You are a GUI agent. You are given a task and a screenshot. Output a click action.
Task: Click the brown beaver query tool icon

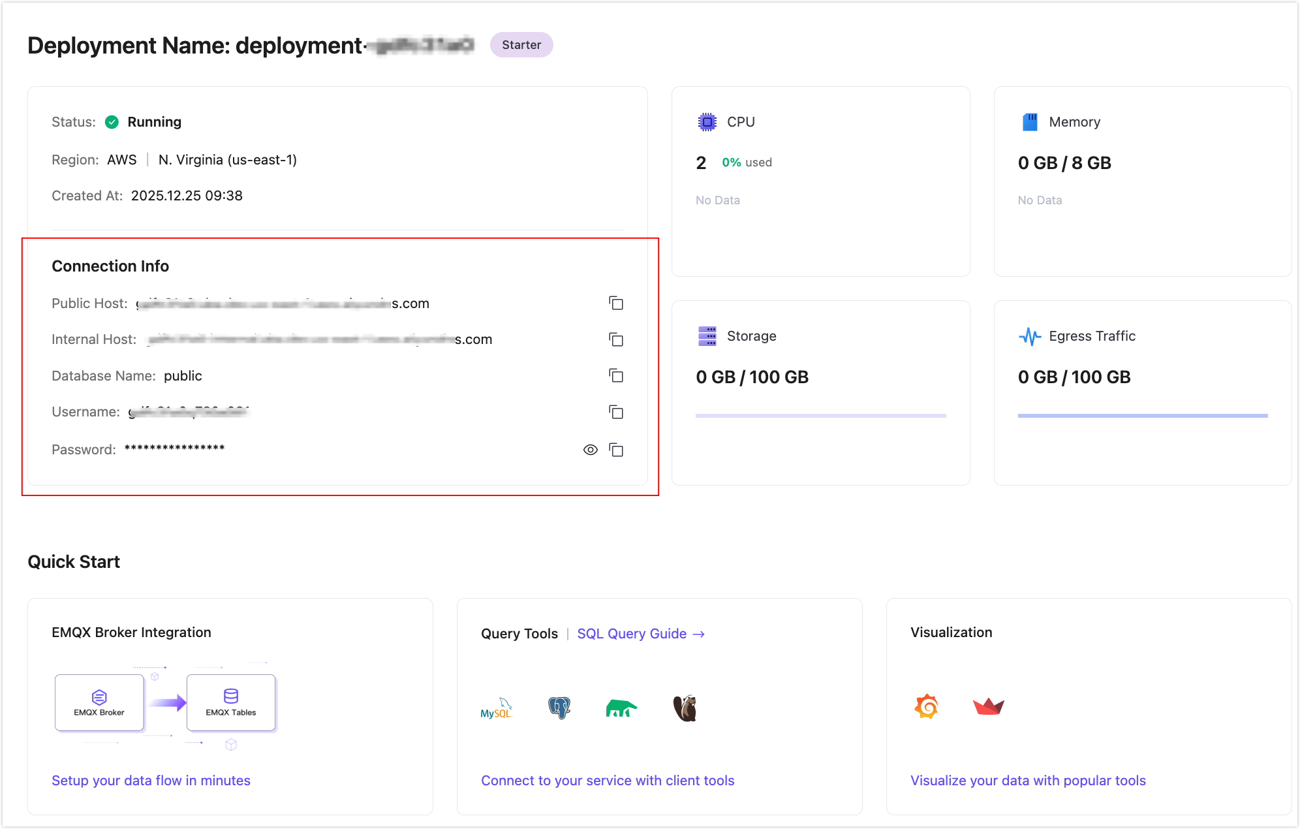[685, 708]
